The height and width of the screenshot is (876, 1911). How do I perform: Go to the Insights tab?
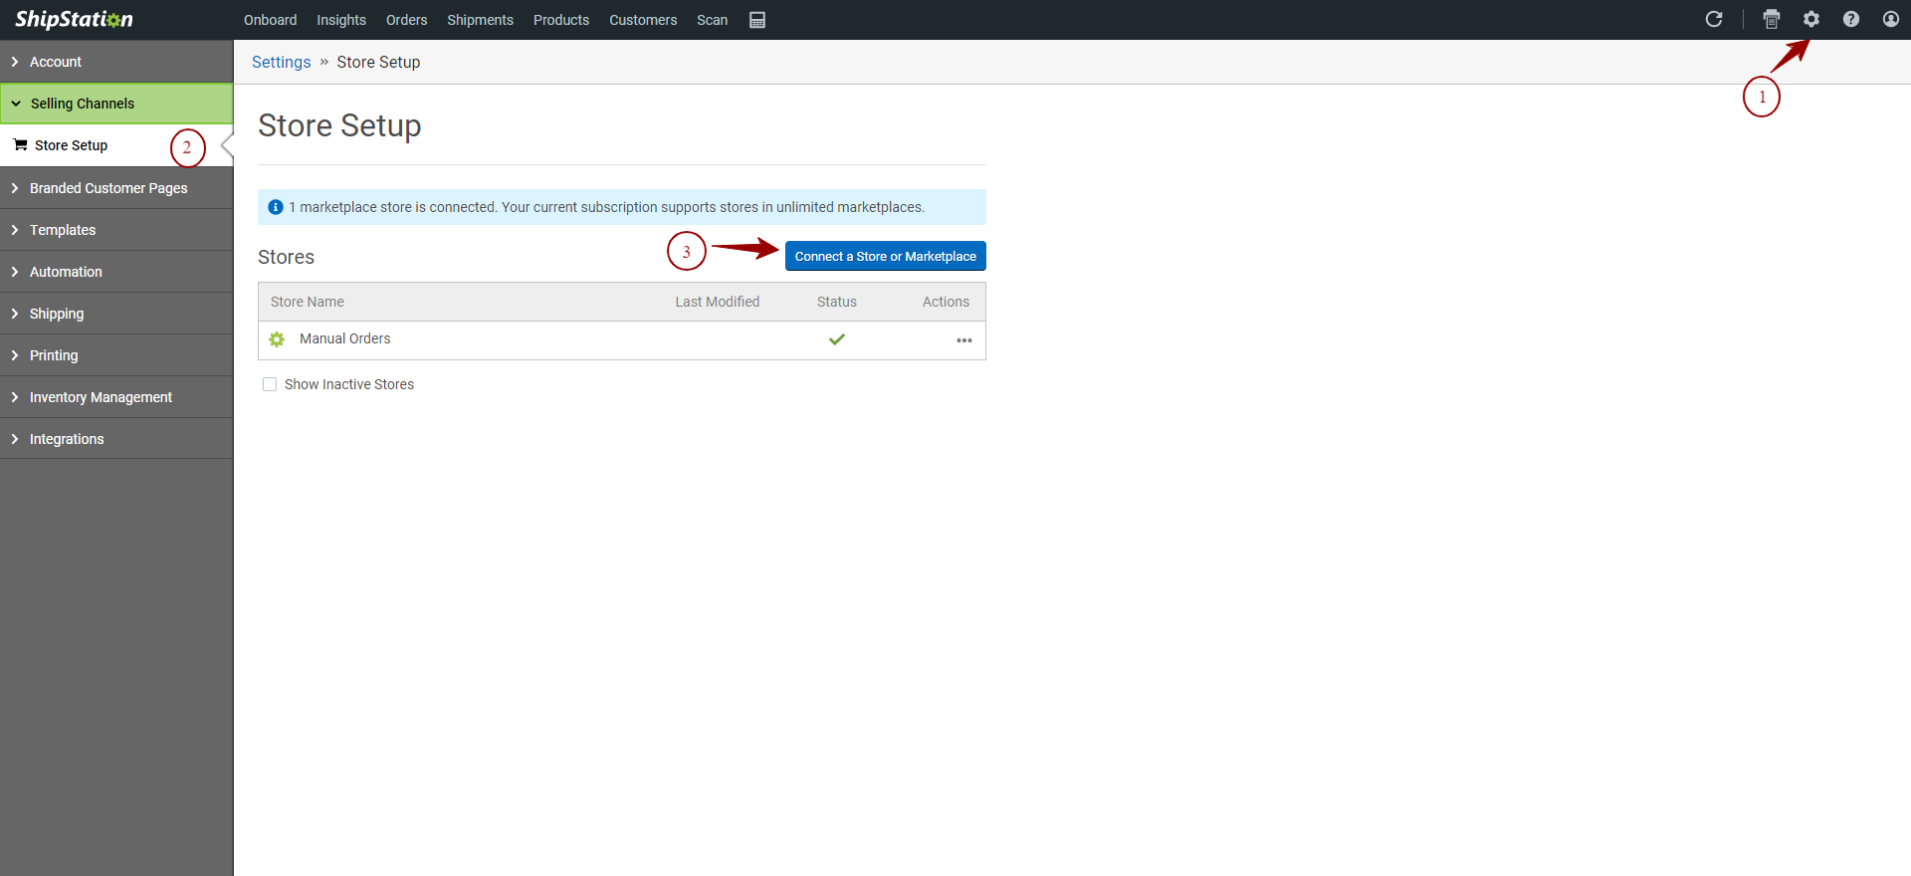pos(341,20)
